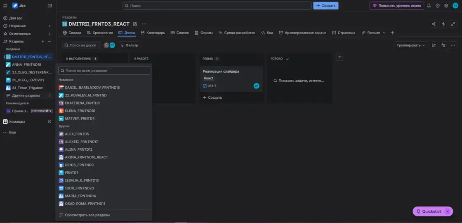This screenshot has width=462, height=223.
Task: Click the task type checkbox icon DF3-7
Action: click(x=205, y=86)
